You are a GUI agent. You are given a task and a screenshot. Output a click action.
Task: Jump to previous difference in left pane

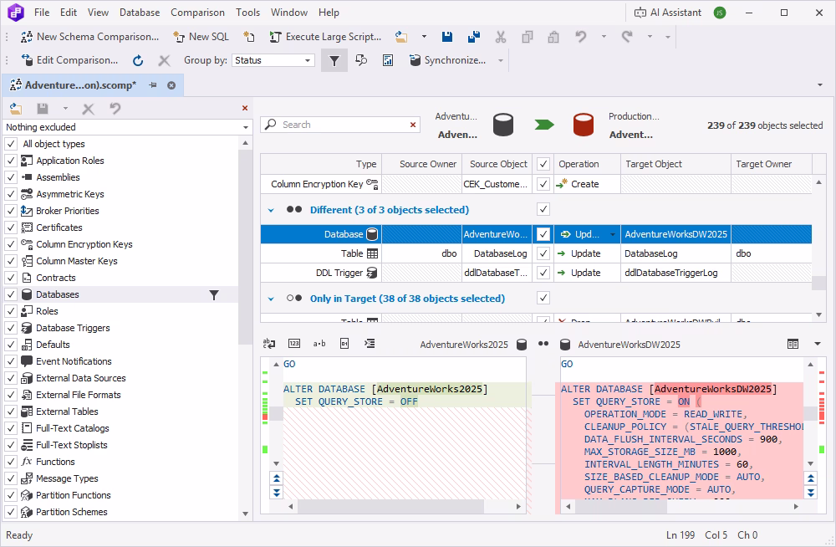276,478
